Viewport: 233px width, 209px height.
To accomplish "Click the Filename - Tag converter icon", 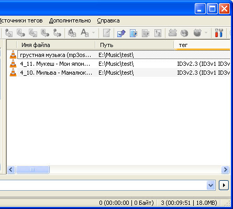I will coord(21,33).
